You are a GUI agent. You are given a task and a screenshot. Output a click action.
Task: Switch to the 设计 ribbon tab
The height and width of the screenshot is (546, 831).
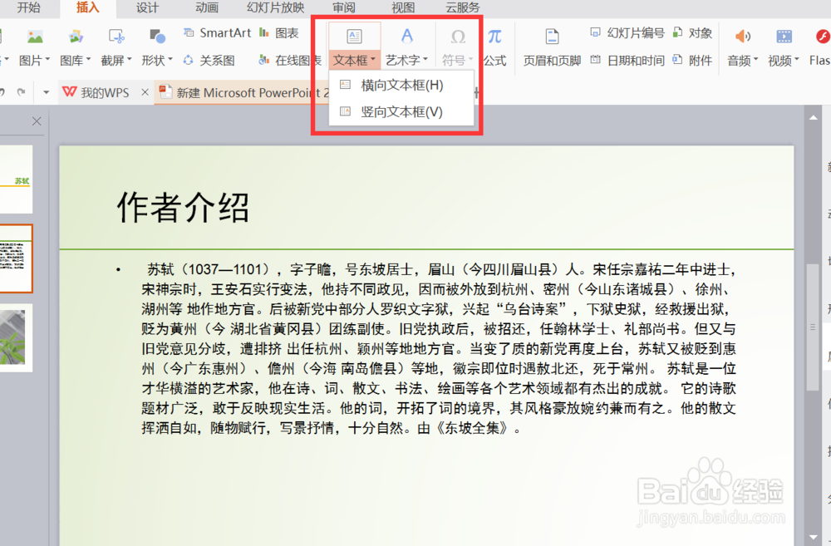[147, 9]
